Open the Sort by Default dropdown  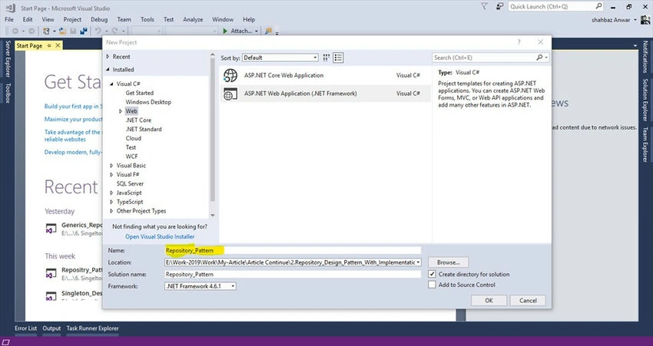280,58
